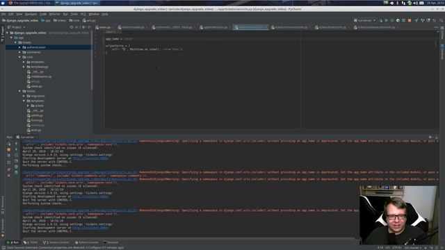Image resolution: width=445 pixels, height=250 pixels.
Task: Click the Project tool window side tab
Action: click(x=3, y=34)
